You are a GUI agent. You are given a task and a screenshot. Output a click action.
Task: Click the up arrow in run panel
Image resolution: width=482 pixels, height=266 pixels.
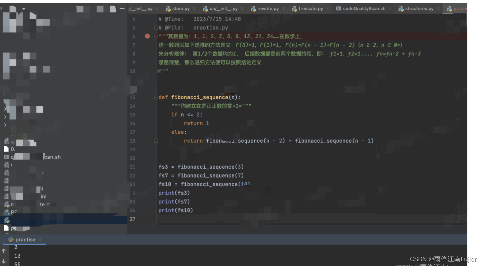pos(4,251)
